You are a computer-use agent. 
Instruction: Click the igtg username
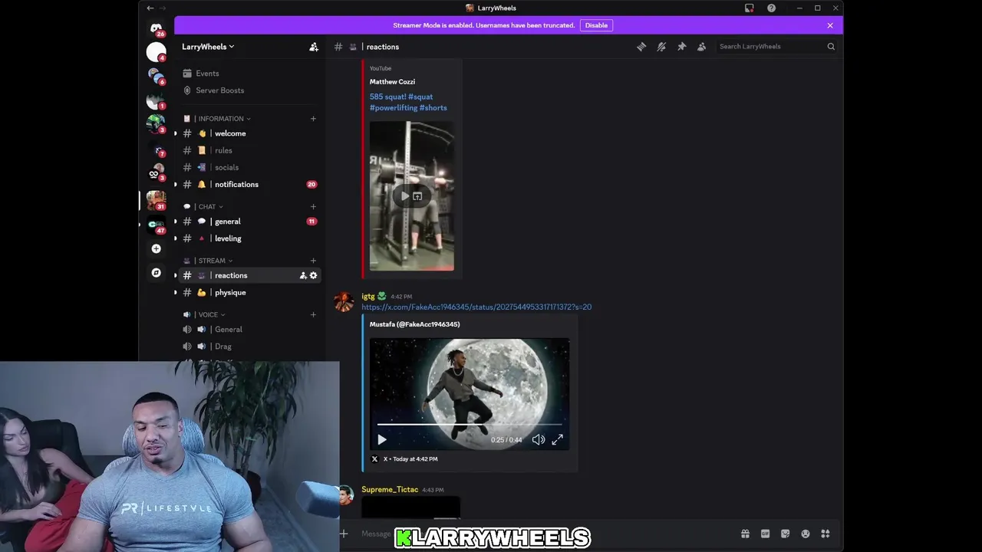coord(368,296)
